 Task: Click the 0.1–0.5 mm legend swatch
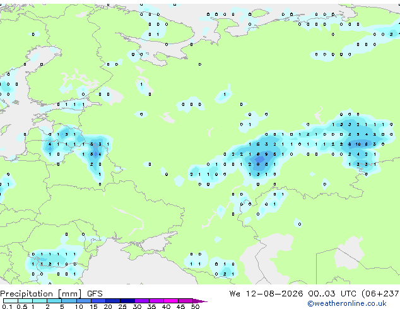pyautogui.click(x=11, y=301)
